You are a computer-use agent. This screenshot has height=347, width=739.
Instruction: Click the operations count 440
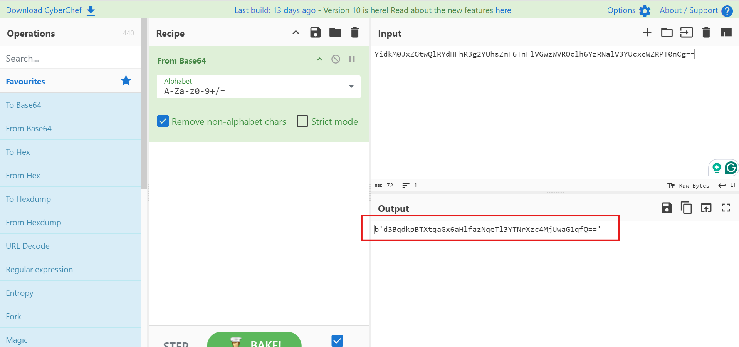tap(128, 33)
